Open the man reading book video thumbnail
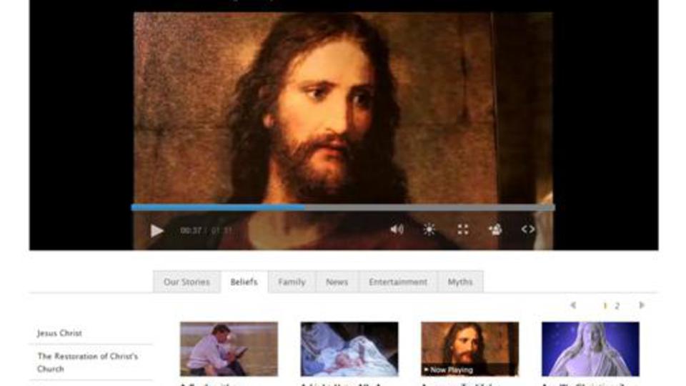686x386 pixels. [229, 349]
